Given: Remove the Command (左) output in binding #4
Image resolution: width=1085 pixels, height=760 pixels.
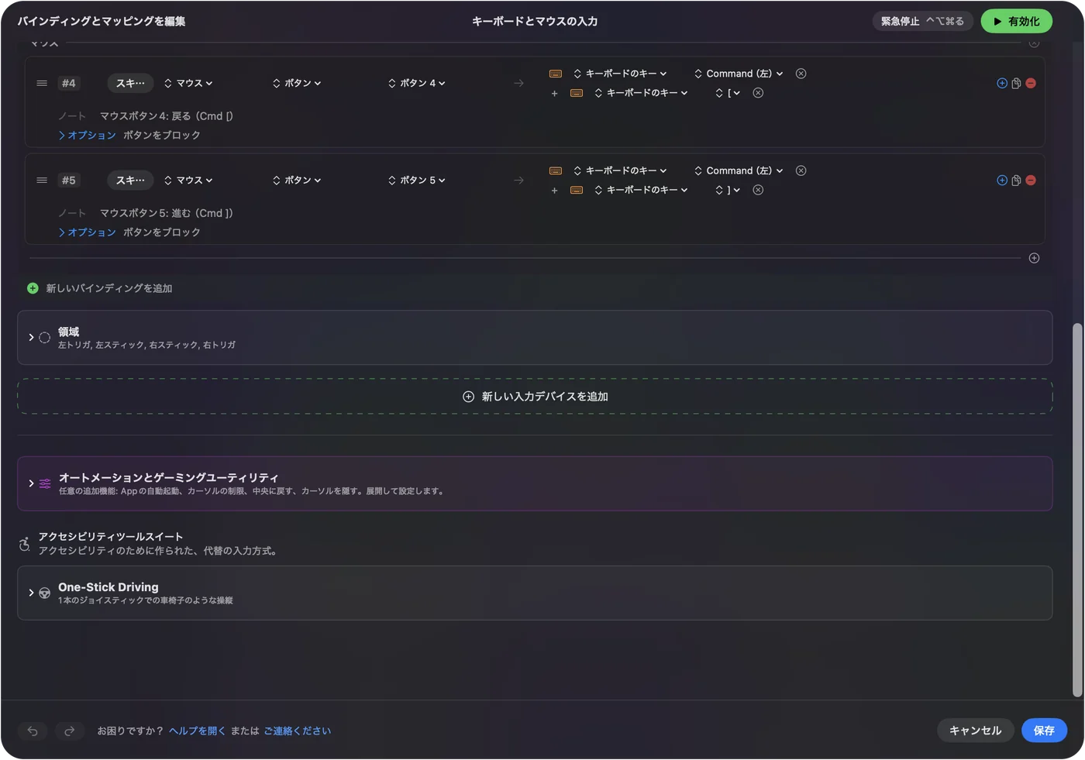Looking at the screenshot, I should coord(801,74).
